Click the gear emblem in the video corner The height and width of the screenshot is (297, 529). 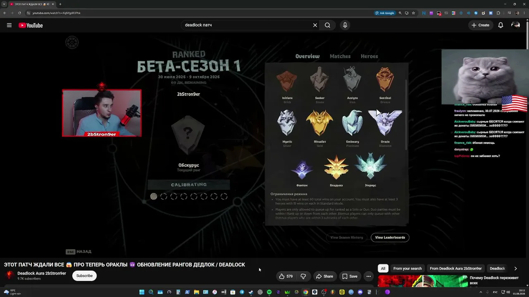[x=72, y=42]
